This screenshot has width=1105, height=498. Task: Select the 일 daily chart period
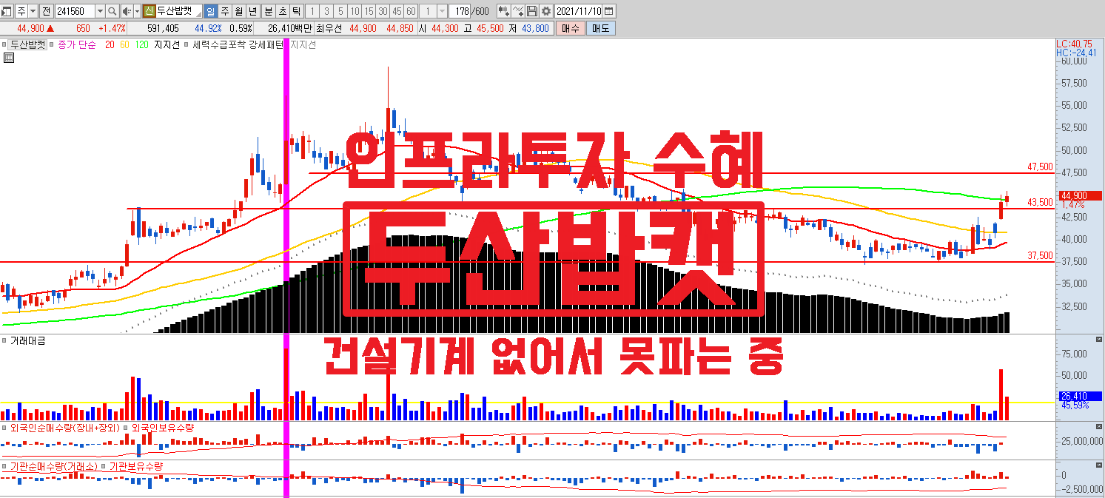[x=210, y=11]
